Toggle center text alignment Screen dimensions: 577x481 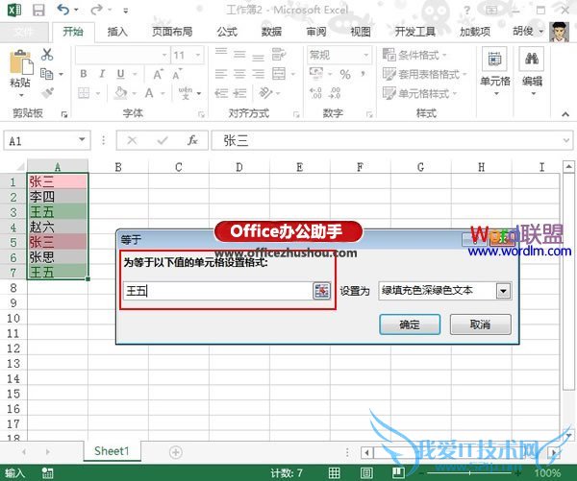[x=239, y=74]
